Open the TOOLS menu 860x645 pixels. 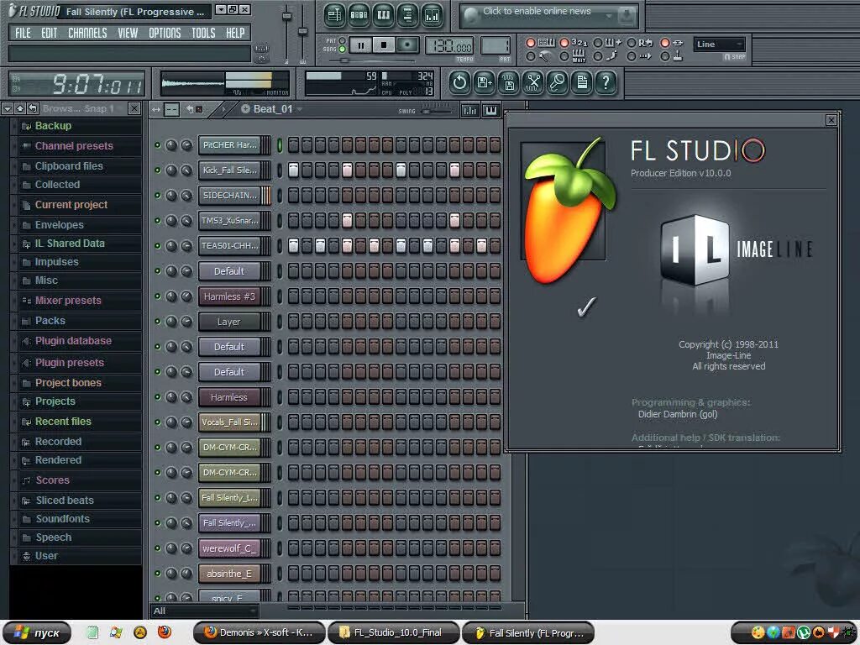click(203, 33)
